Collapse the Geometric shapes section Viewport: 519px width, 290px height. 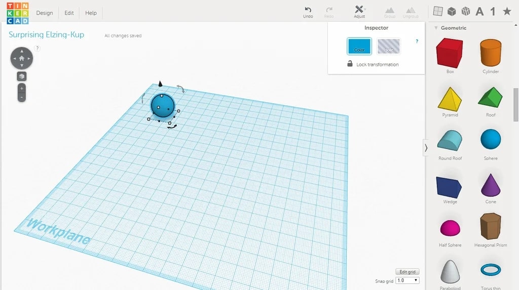[x=436, y=28]
